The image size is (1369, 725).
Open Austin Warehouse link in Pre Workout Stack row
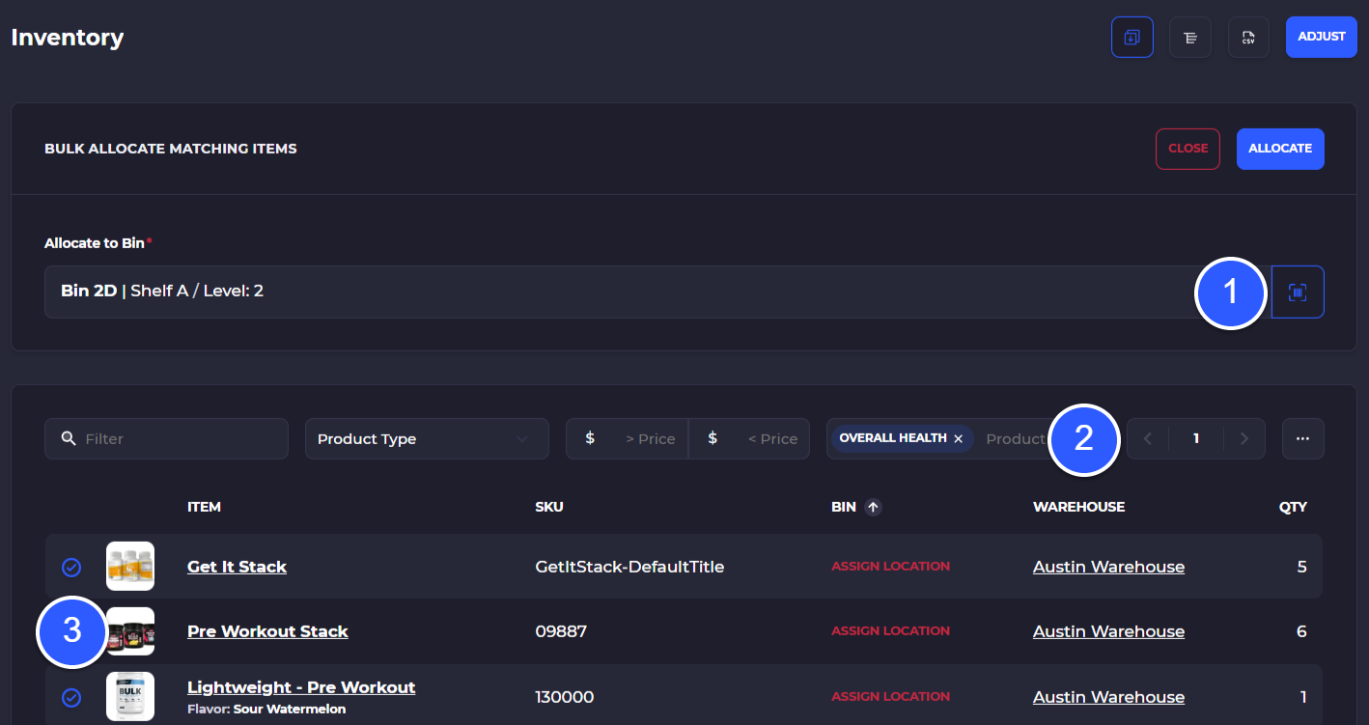1108,631
